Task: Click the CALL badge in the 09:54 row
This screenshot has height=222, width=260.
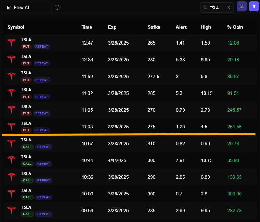Action: coord(27,214)
